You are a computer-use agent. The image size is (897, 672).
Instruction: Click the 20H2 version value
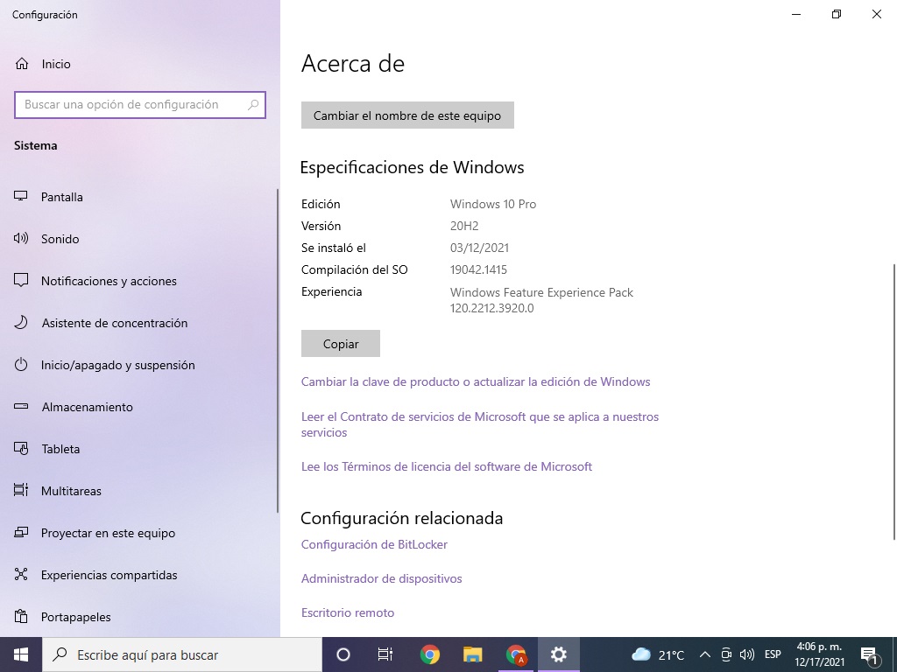(464, 226)
